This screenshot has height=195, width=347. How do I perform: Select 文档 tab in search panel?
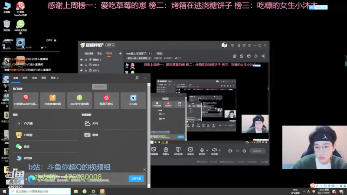tap(34, 78)
